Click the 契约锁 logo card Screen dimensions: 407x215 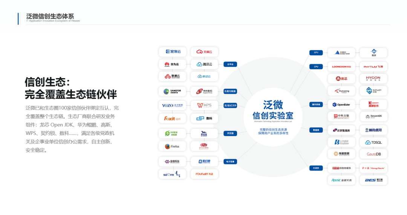tap(204, 161)
